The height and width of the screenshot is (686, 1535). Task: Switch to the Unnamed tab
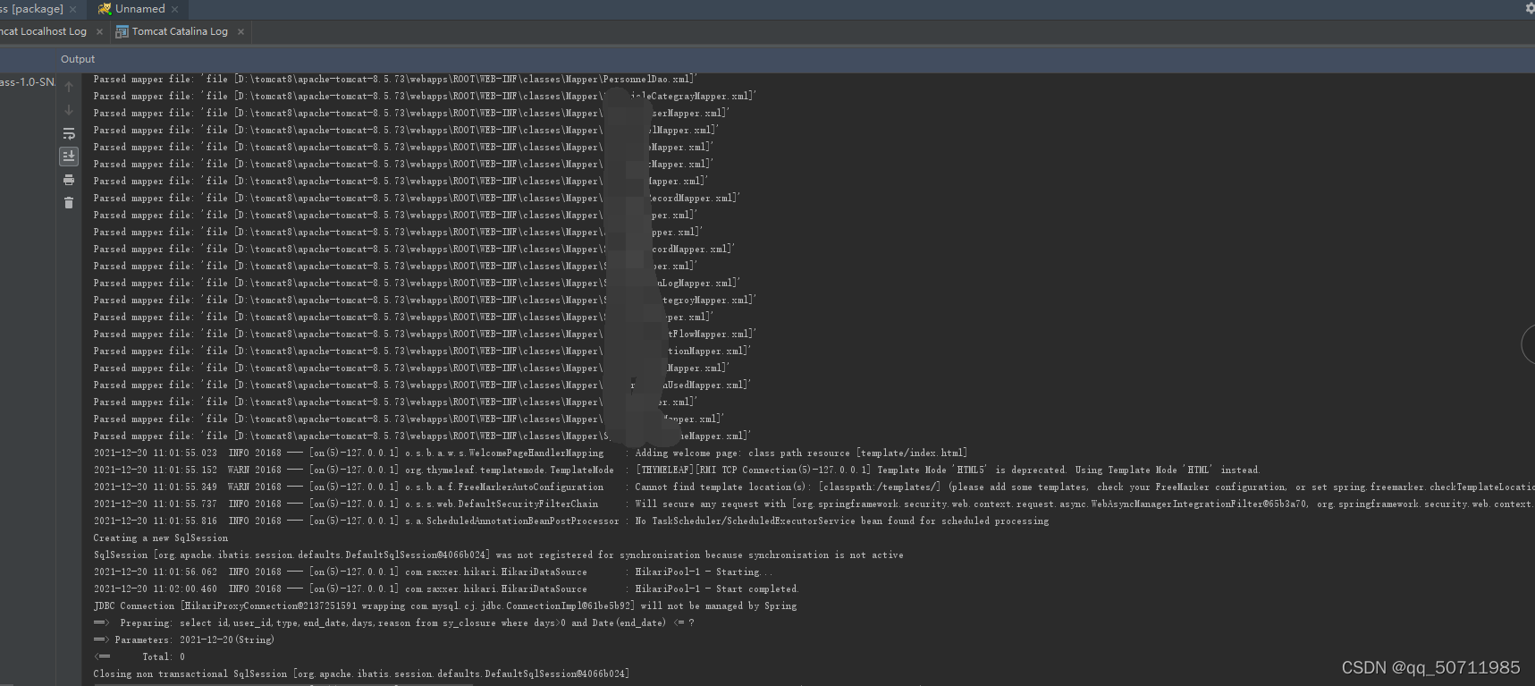click(139, 9)
